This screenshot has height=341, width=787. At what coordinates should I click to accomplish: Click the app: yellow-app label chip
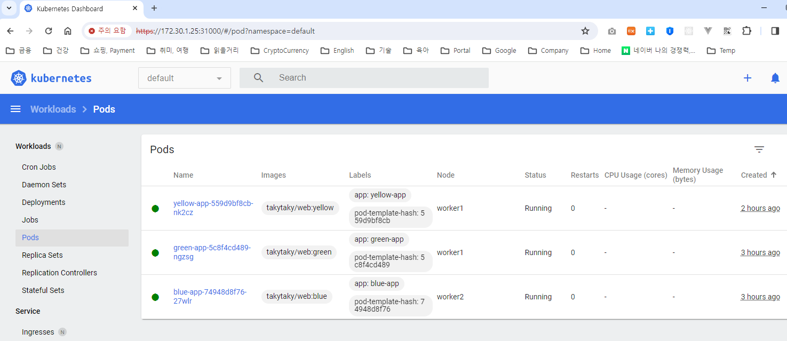[380, 195]
